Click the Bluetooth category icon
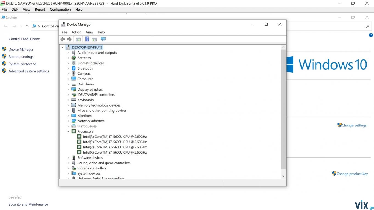The height and width of the screenshot is (210, 374). pos(74,68)
